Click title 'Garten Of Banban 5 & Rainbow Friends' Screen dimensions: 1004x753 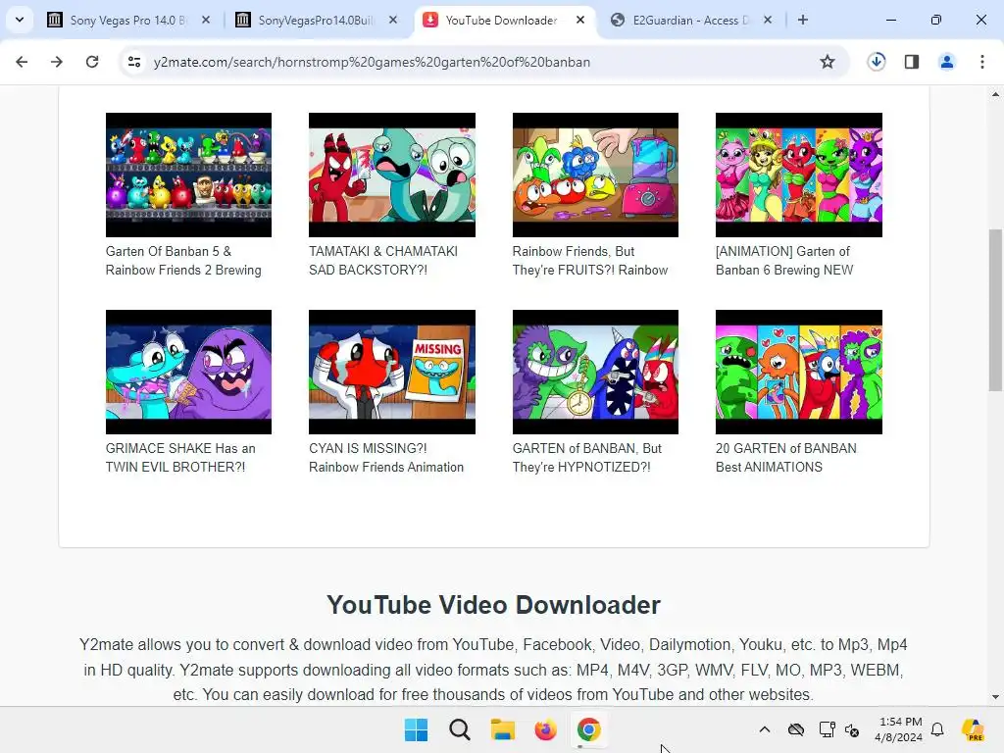[183, 261]
